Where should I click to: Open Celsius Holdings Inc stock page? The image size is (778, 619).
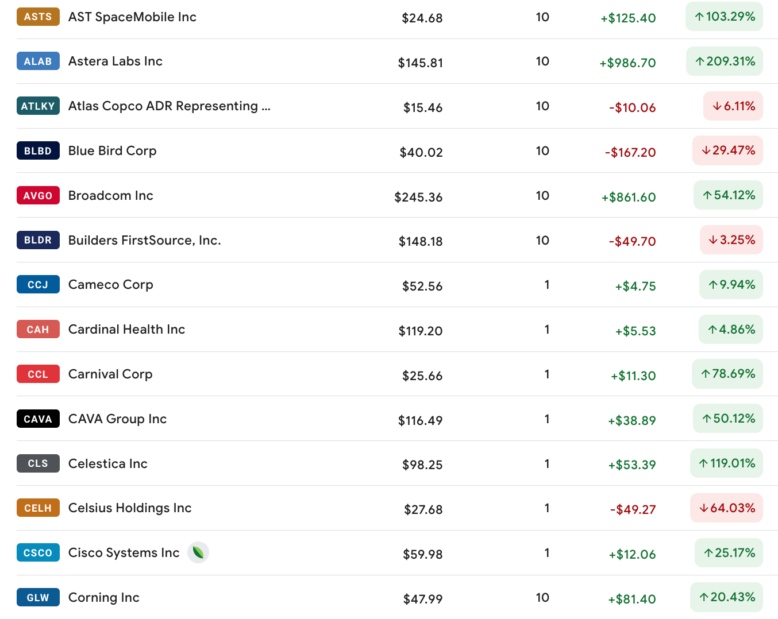coord(130,508)
